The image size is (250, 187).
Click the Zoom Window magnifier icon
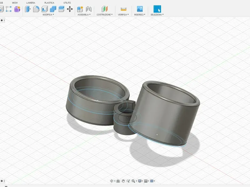pos(133,181)
